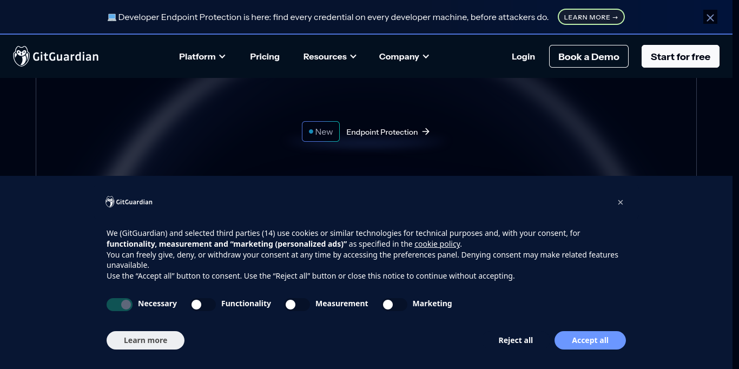This screenshot has height=369, width=739.
Task: Click the laptop emoji in announcement bar
Action: click(112, 17)
